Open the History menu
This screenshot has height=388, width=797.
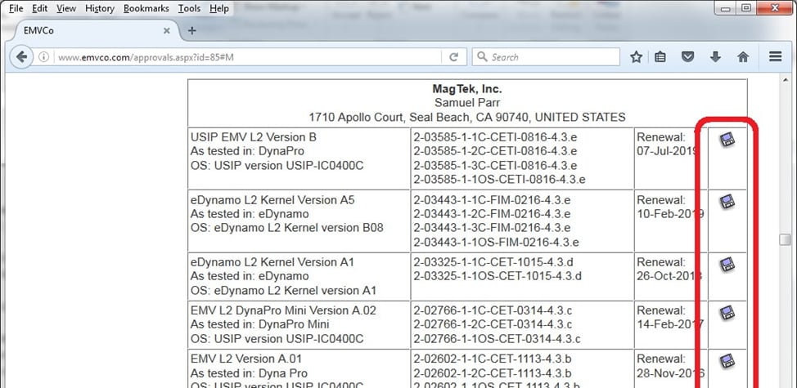100,9
